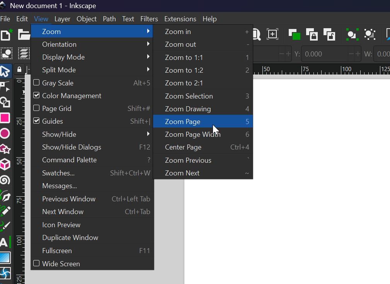The image size is (390, 284).
Task: Select the Spiral tool
Action: point(5,180)
